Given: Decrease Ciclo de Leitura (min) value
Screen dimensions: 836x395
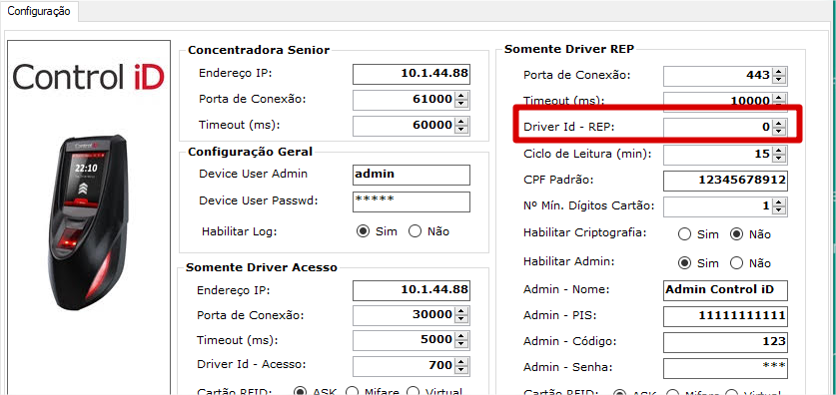Looking at the screenshot, I should point(780,159).
